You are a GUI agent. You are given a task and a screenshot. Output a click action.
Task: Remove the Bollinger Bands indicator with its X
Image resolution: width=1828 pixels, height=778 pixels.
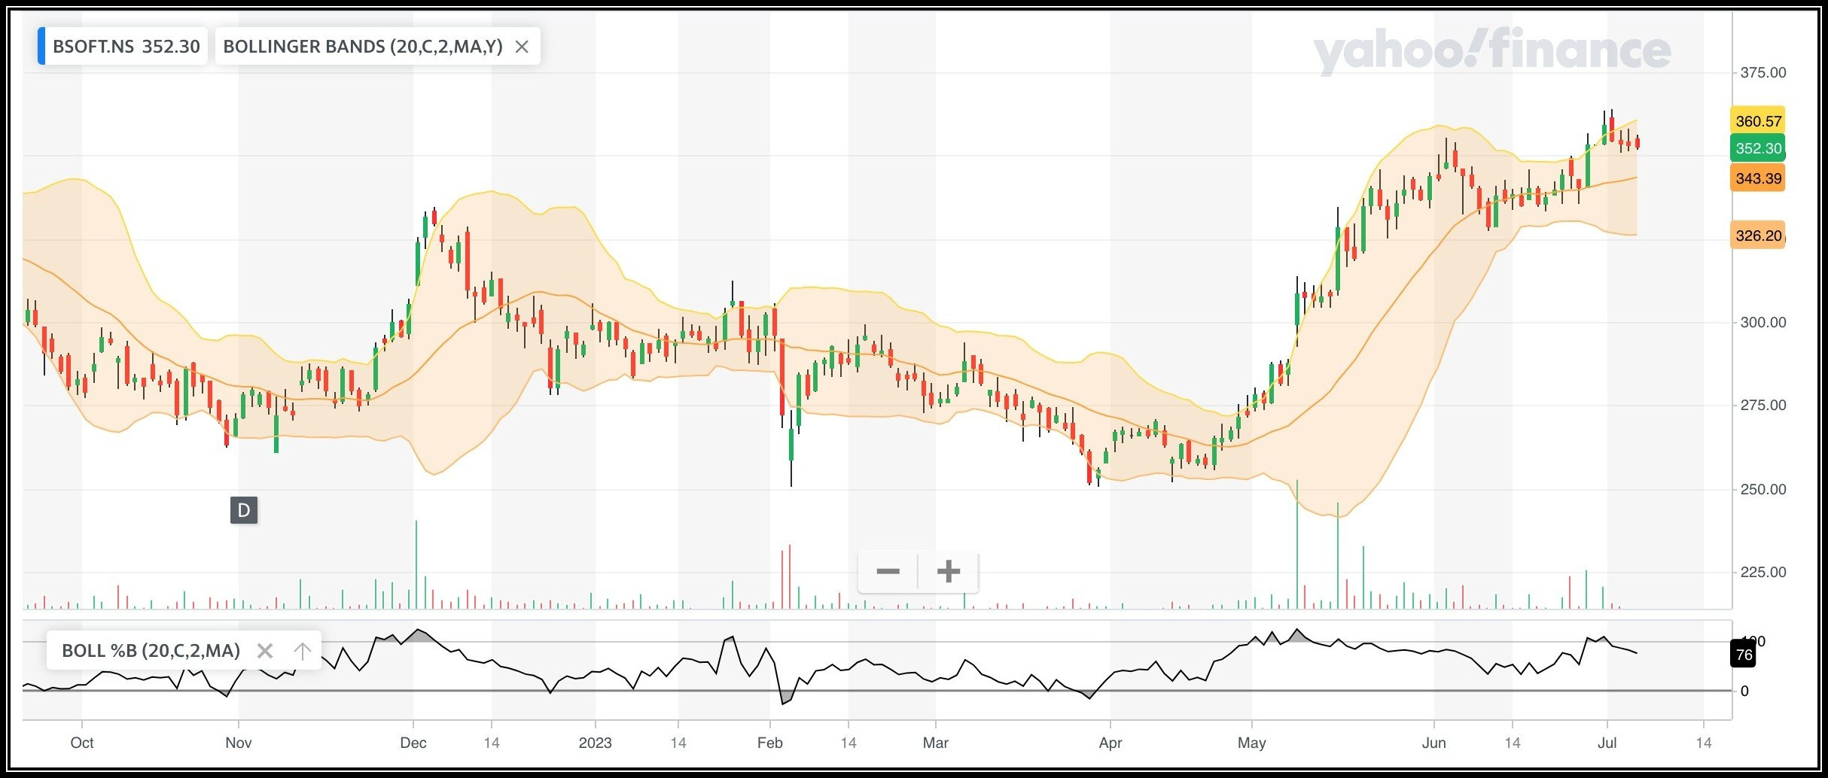(x=521, y=47)
